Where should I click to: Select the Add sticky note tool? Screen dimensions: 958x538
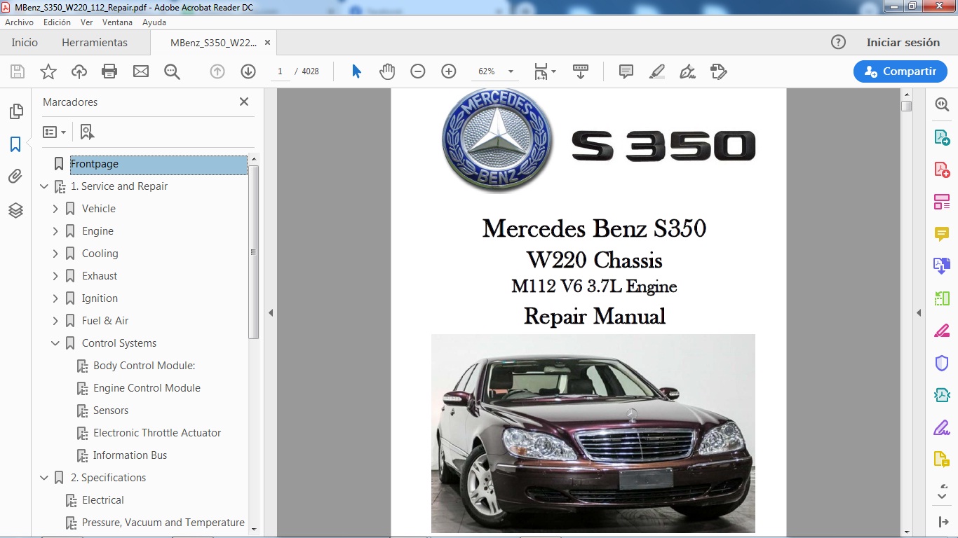pos(625,71)
